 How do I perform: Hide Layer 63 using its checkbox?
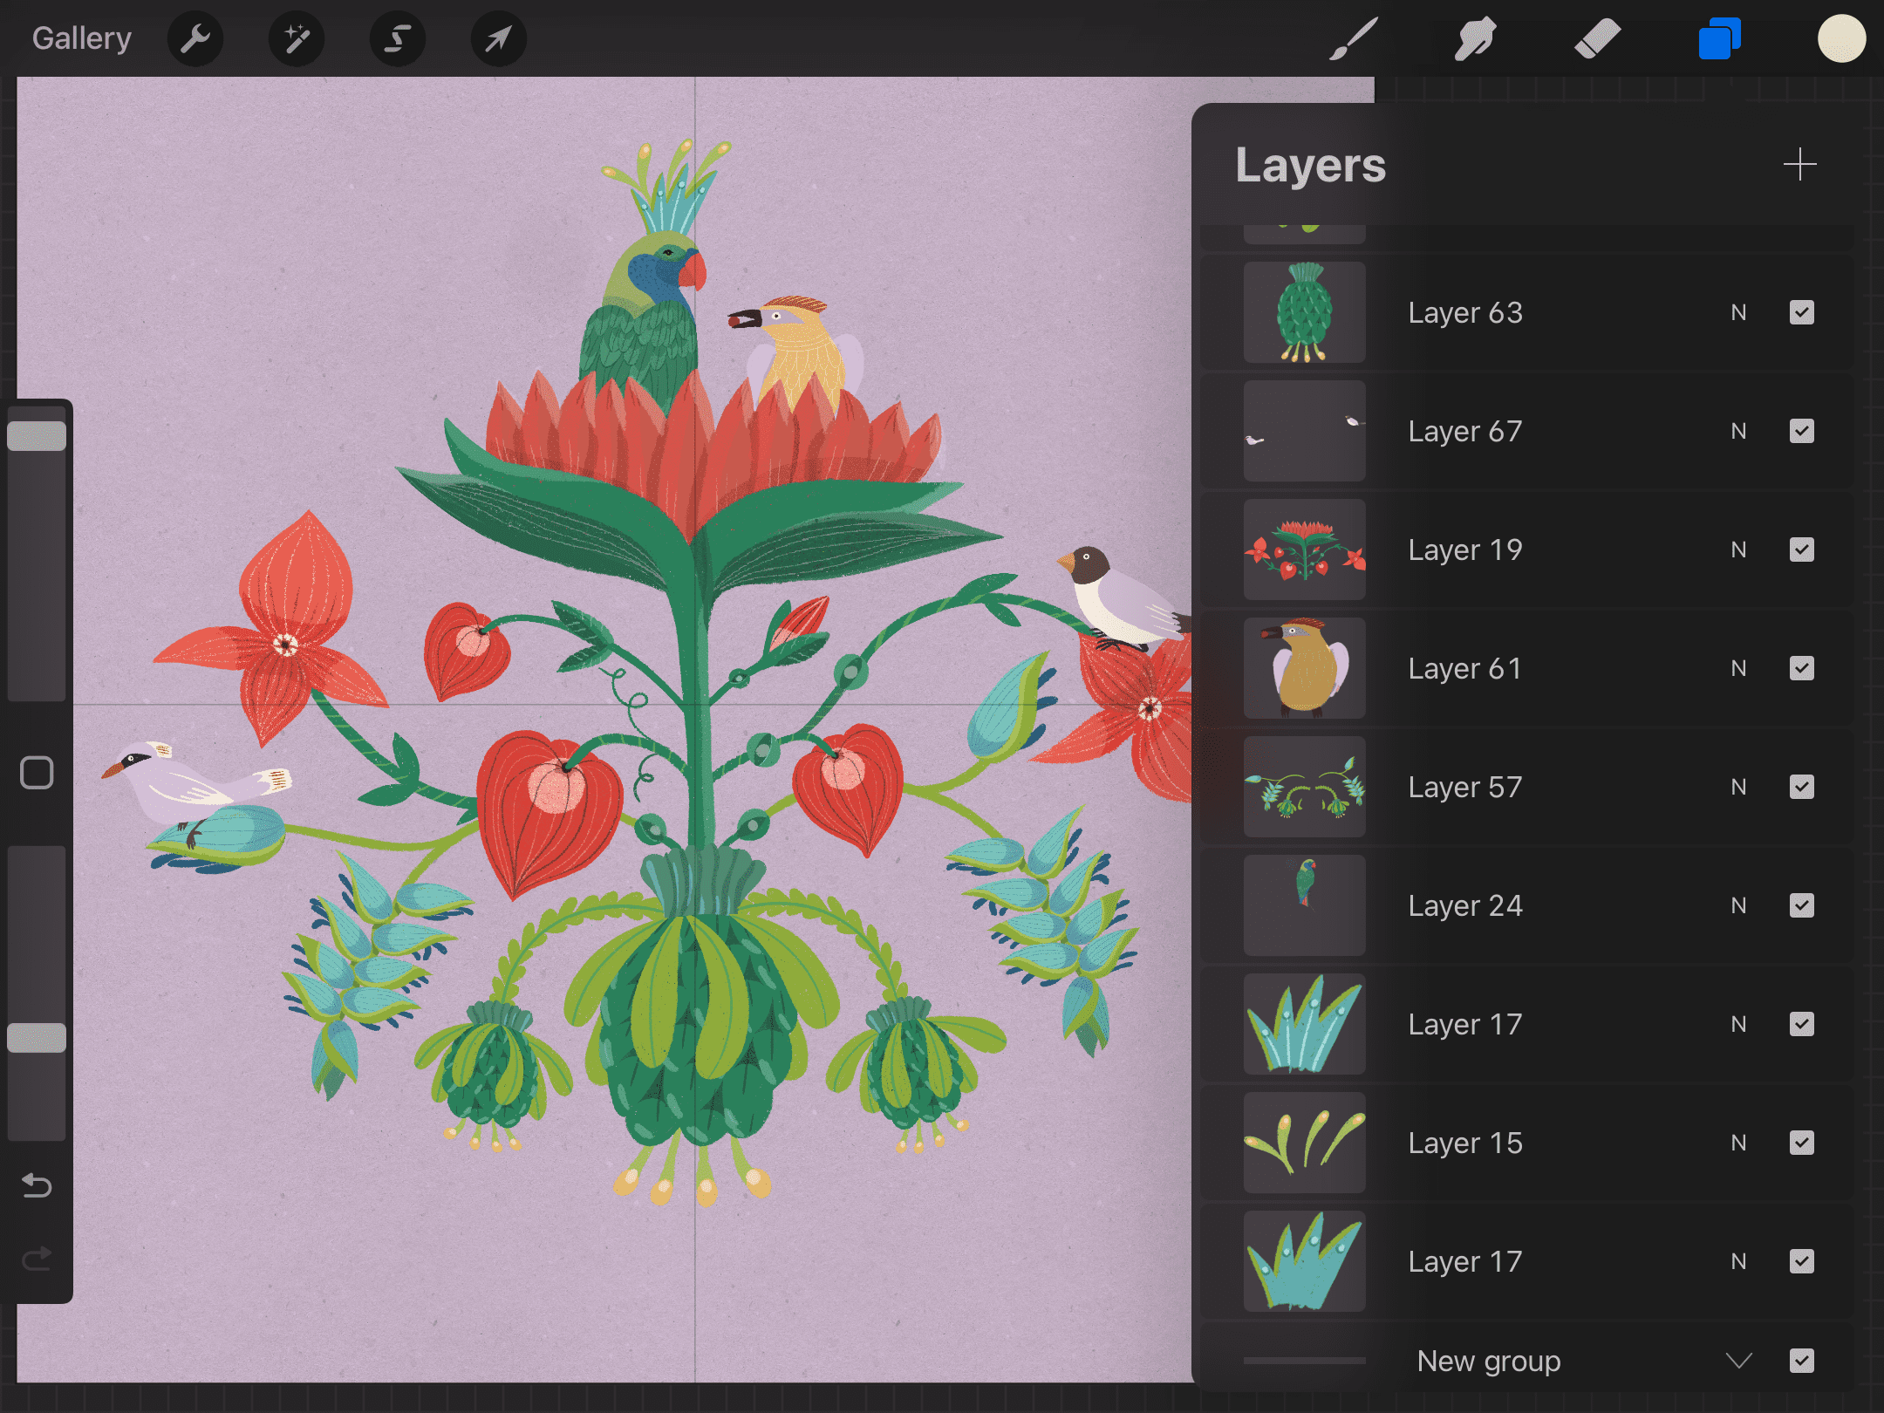(x=1801, y=312)
